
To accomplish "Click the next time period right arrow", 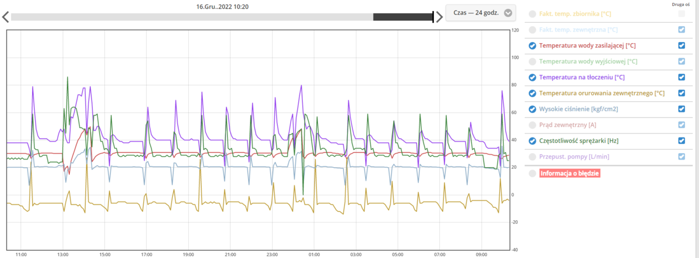I will click(438, 17).
